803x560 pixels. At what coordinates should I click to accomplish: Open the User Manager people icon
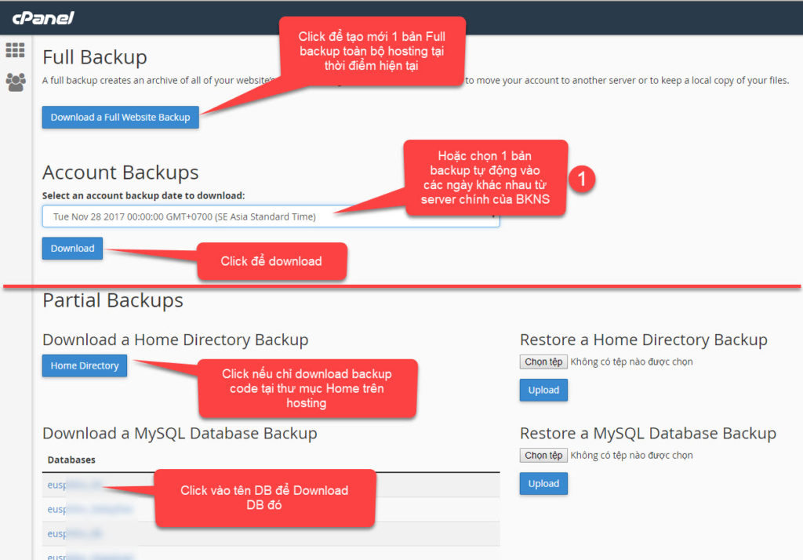pyautogui.click(x=15, y=82)
